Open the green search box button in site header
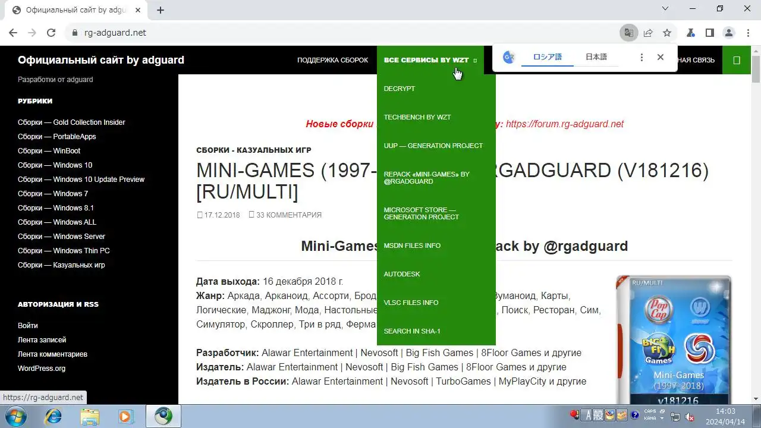 (x=737, y=60)
